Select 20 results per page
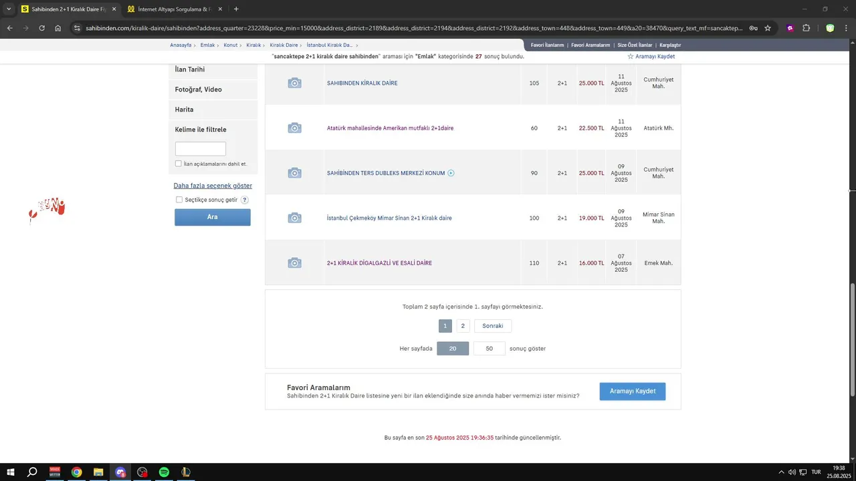 453,349
